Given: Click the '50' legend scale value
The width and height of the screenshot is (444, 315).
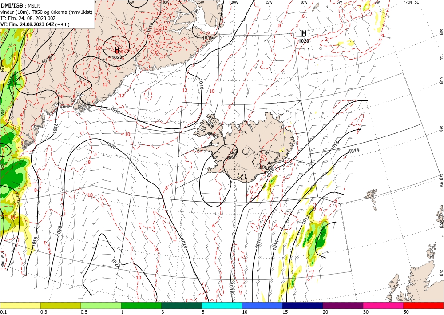Looking at the screenshot, I should (x=406, y=312).
